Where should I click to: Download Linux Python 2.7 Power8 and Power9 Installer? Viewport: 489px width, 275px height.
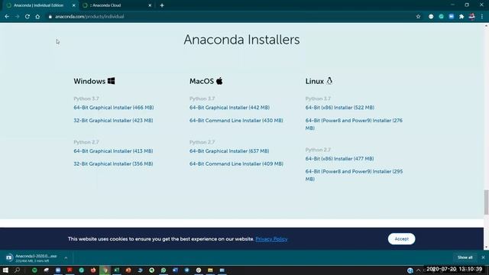tap(354, 175)
